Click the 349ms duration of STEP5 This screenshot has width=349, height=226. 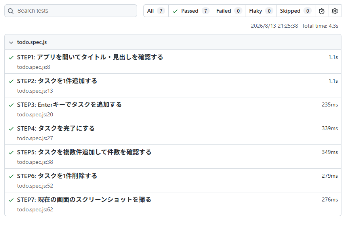[x=330, y=152]
